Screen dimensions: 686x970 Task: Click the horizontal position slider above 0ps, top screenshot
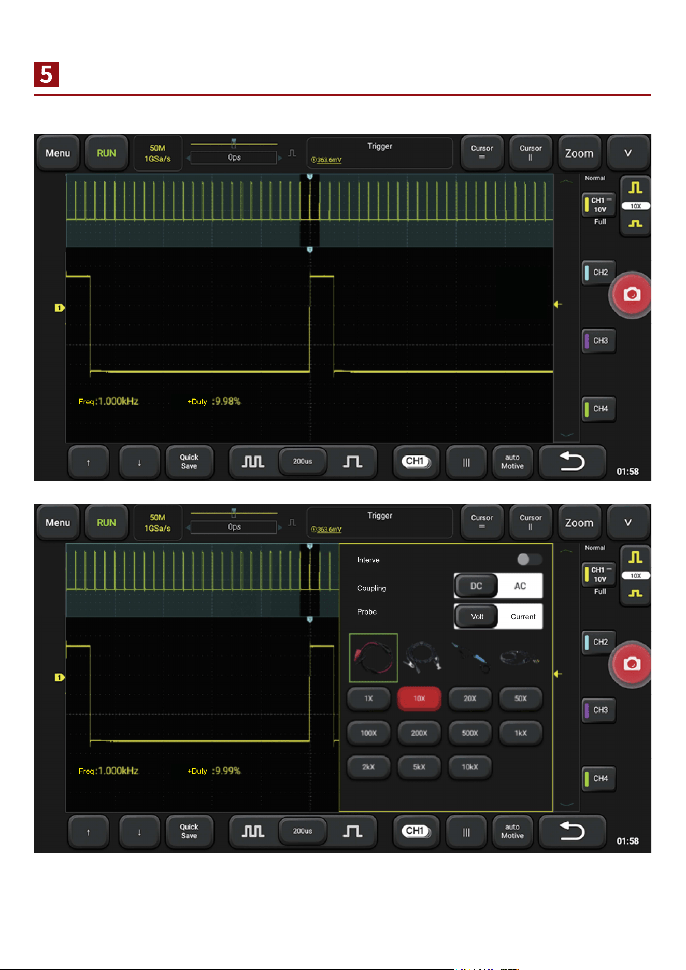tap(234, 144)
